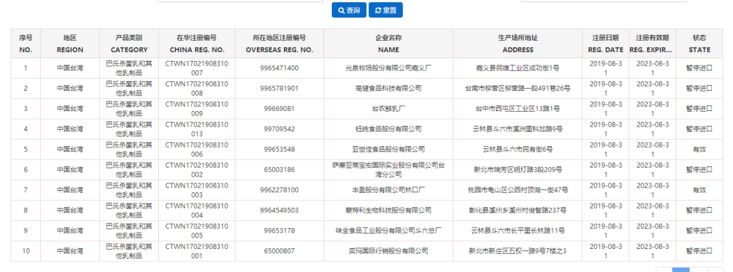Click the 注册日期 REG. DATE header
Screen dimensions: 733x272
click(605, 44)
